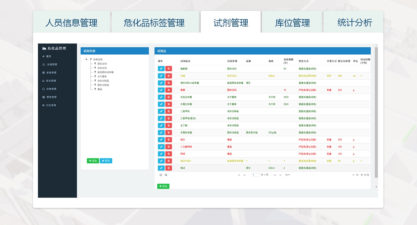Click the 试剂类别 column header
Screen dimensions: 417x225
point(232,61)
